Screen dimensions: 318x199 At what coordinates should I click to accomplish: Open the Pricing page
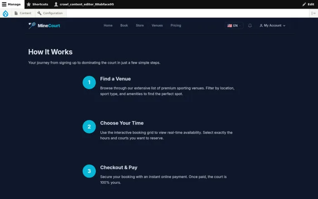176,25
